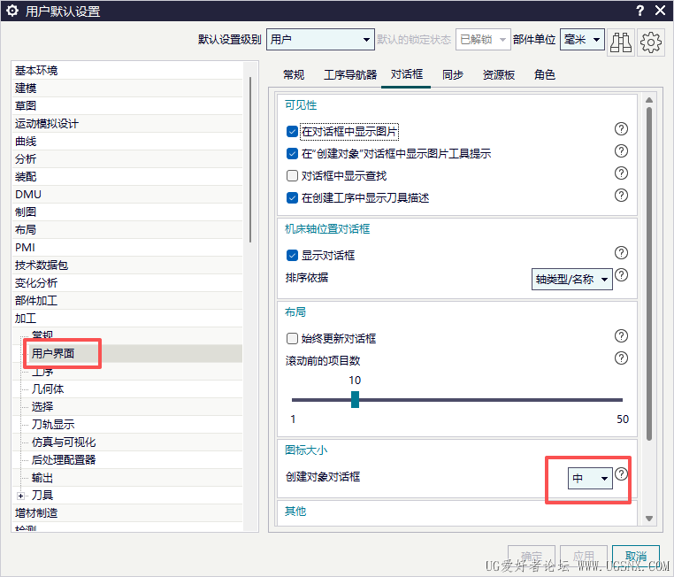674x577 pixels.
Task: Switch to the 同步 tab
Action: tap(453, 75)
